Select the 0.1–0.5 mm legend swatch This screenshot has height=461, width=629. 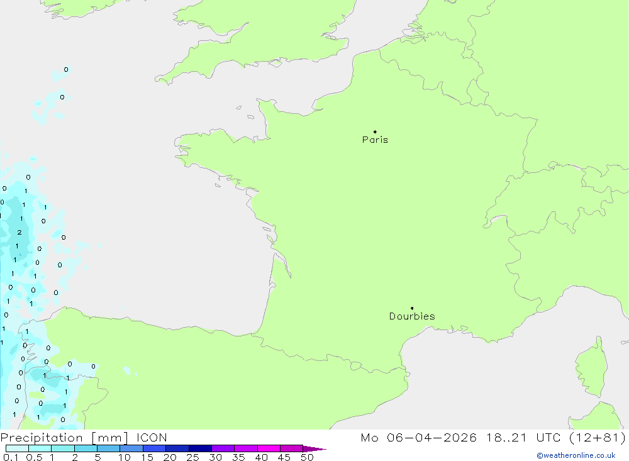[17, 448]
